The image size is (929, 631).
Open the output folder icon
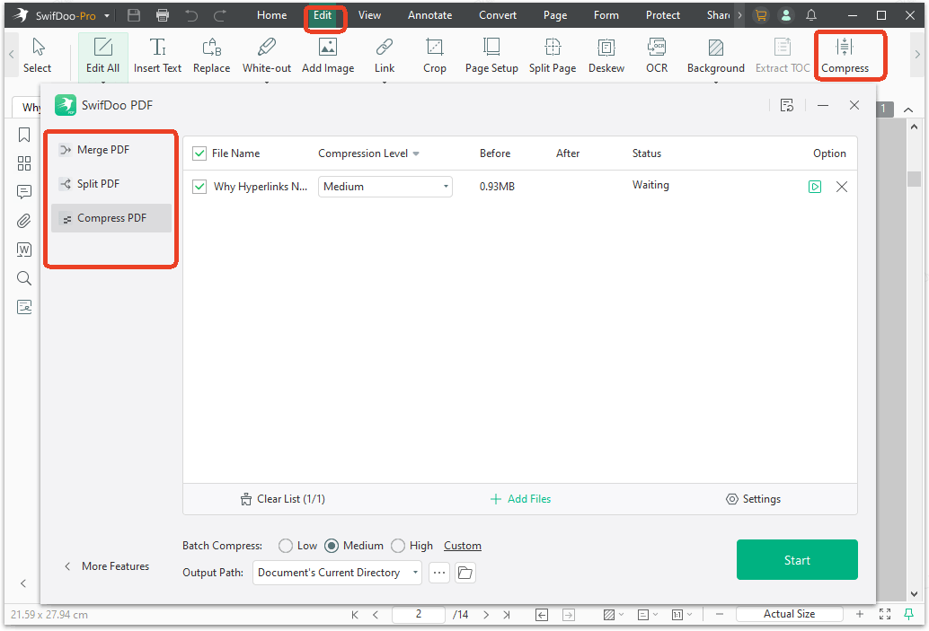(465, 573)
